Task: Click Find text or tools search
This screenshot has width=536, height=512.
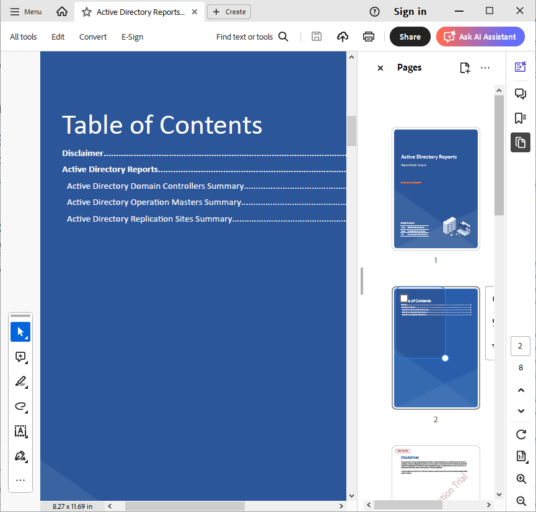Action: coord(252,37)
